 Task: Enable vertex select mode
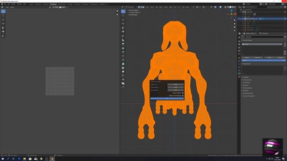click(x=139, y=7)
